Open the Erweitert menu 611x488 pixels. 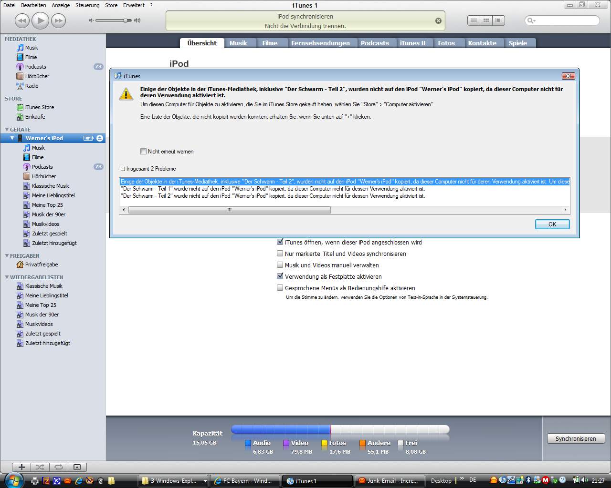coord(134,5)
